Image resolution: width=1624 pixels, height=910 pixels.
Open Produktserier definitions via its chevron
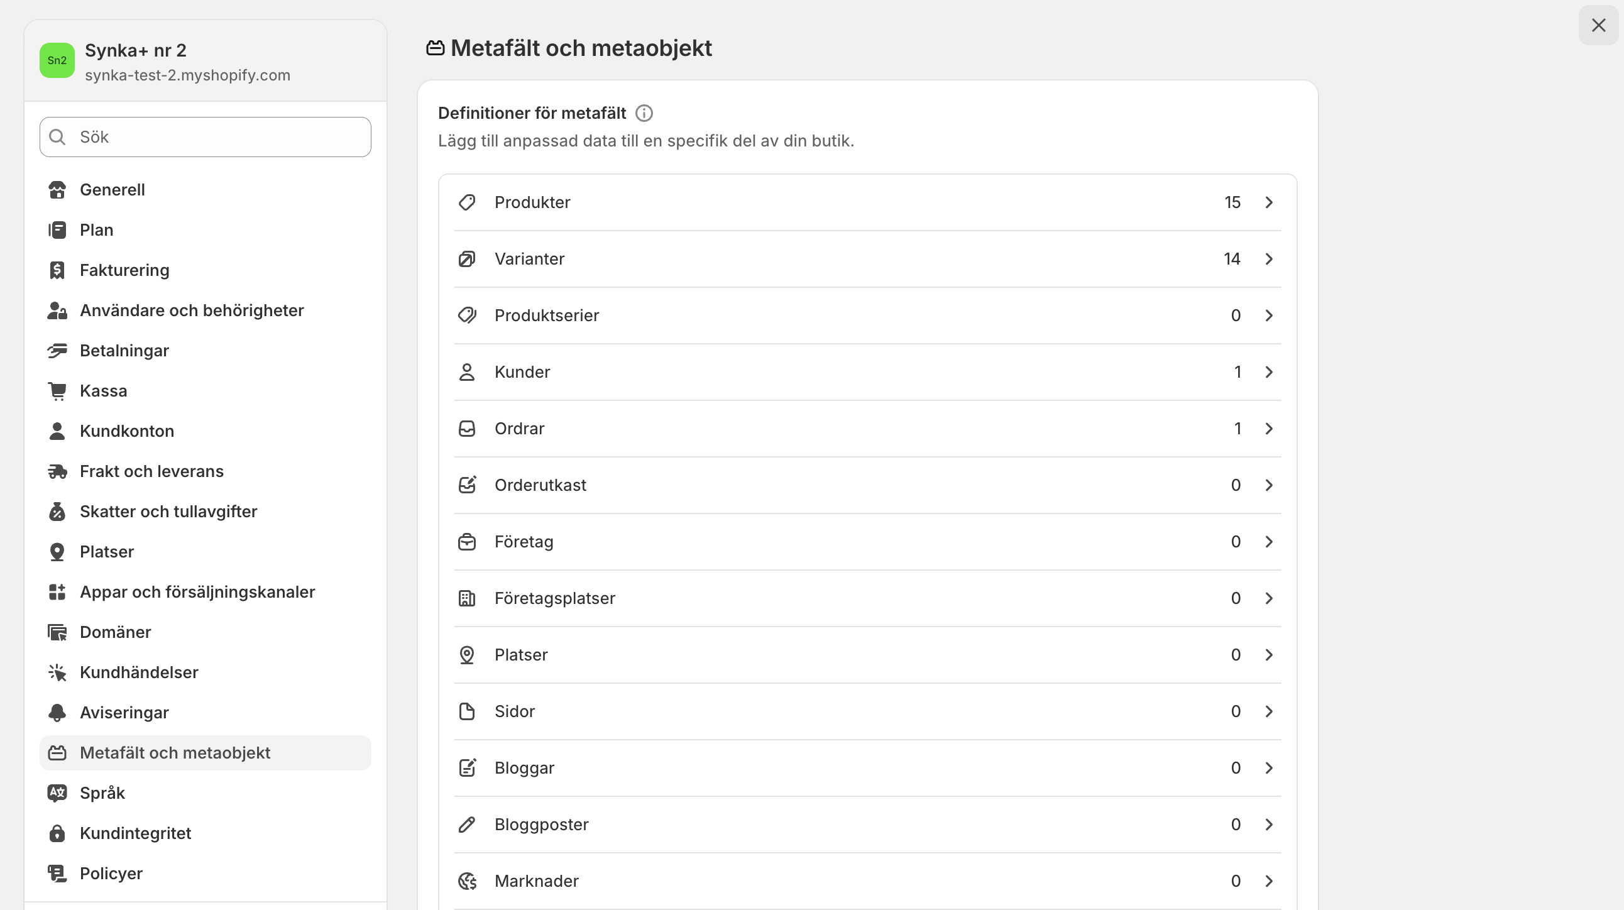tap(1269, 315)
